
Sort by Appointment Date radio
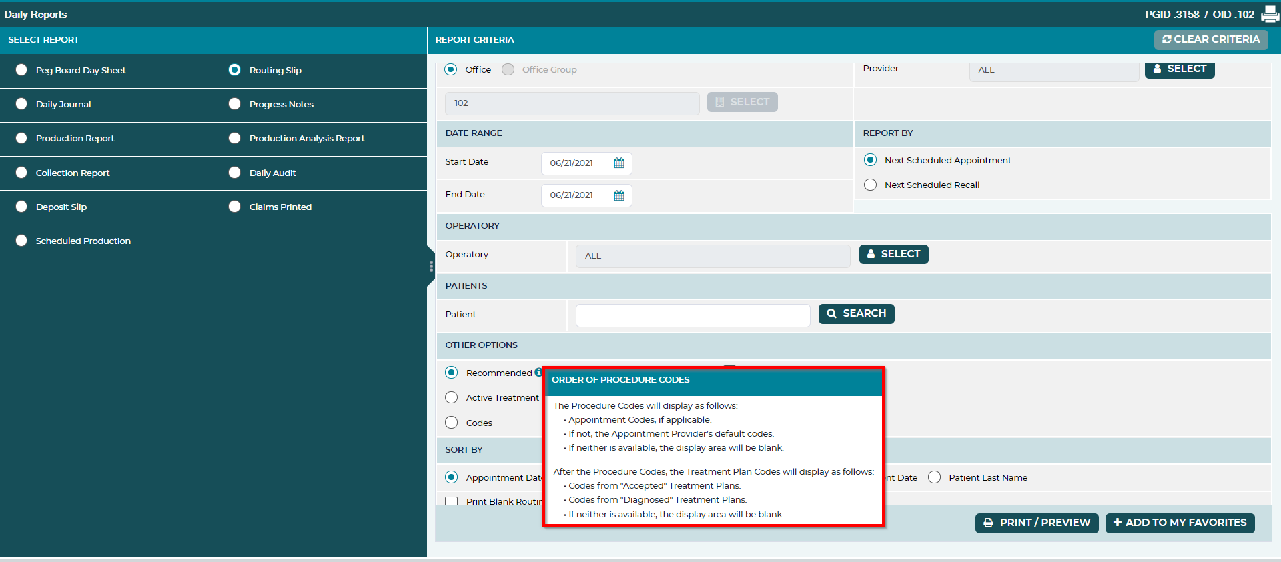pyautogui.click(x=452, y=477)
